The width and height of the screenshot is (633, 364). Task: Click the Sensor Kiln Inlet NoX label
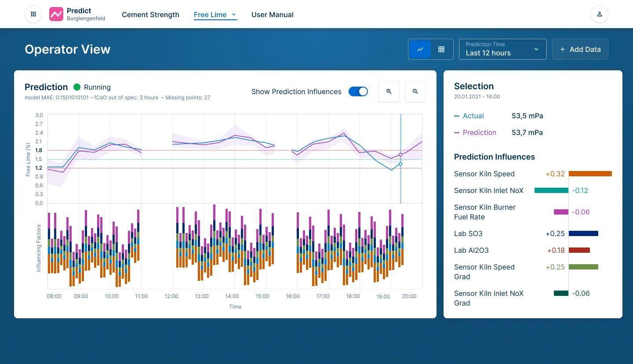pos(489,191)
